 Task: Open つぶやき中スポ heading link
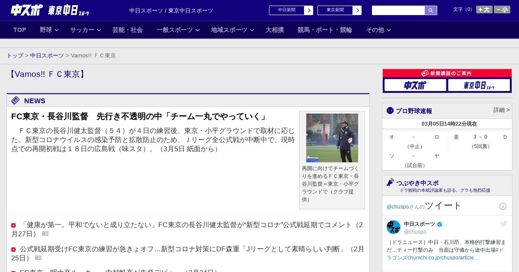coord(417,183)
